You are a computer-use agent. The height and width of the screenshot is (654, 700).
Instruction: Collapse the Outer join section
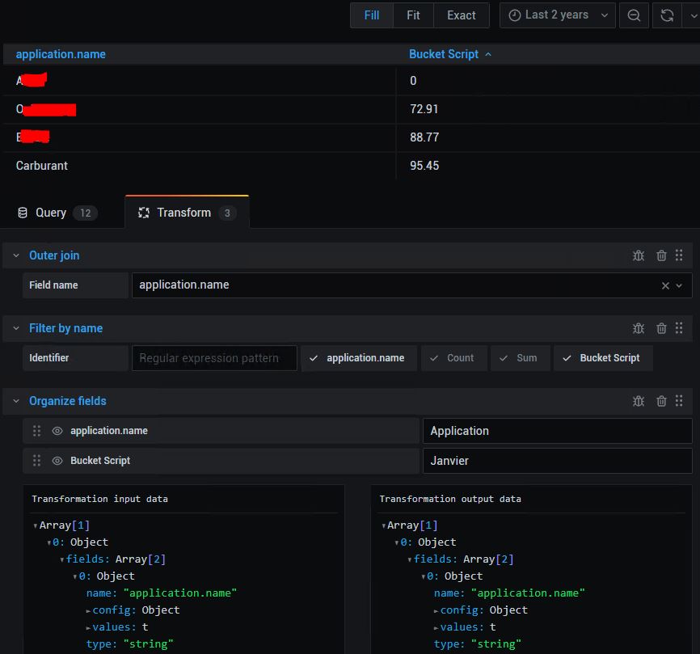(x=16, y=255)
